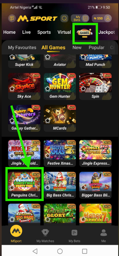Toggle favourite star on MCards

coord(48,121)
